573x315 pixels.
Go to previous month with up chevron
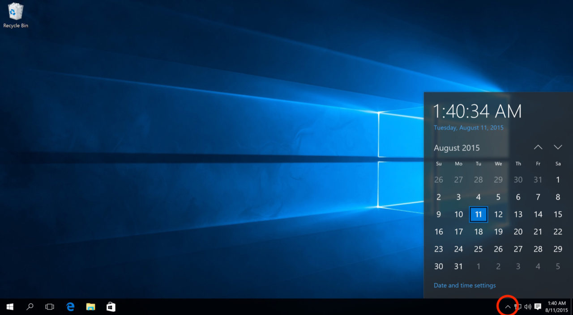(x=538, y=147)
